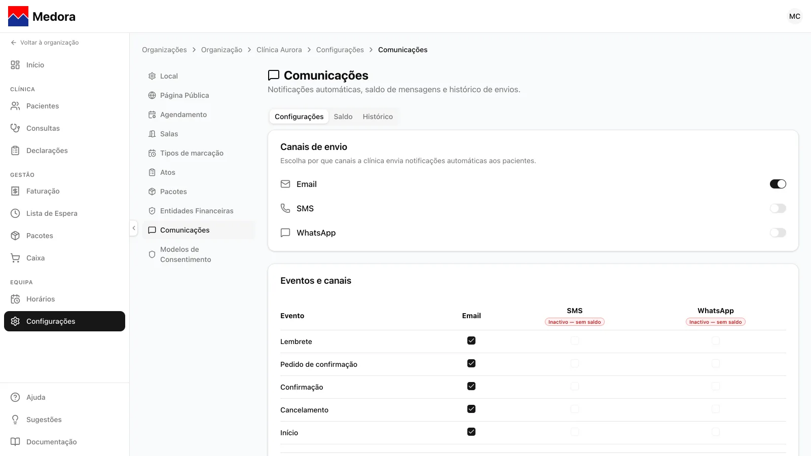Uncheck Email for Pedido de confirmação

[471, 363]
